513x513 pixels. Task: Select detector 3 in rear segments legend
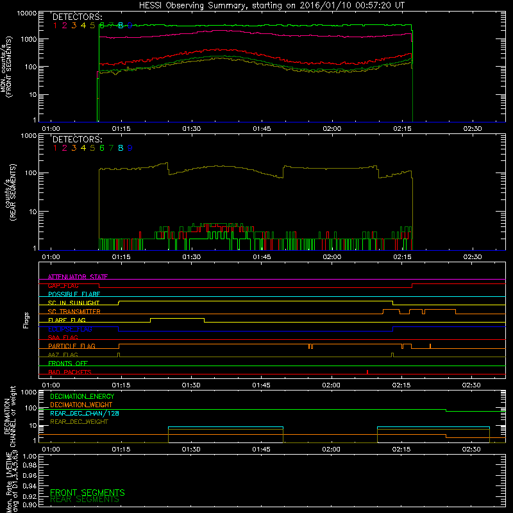[x=74, y=148]
